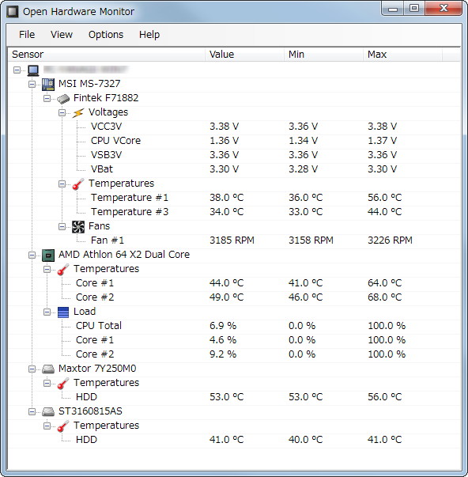Click the Sensor column header

coord(107,55)
